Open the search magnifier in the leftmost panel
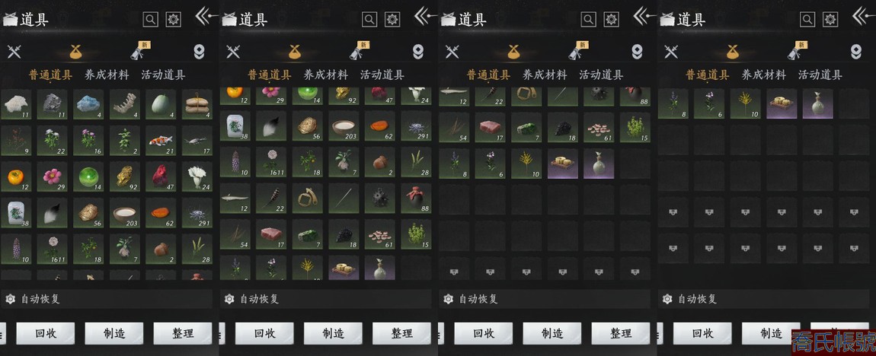This screenshot has height=356, width=876. 150,20
